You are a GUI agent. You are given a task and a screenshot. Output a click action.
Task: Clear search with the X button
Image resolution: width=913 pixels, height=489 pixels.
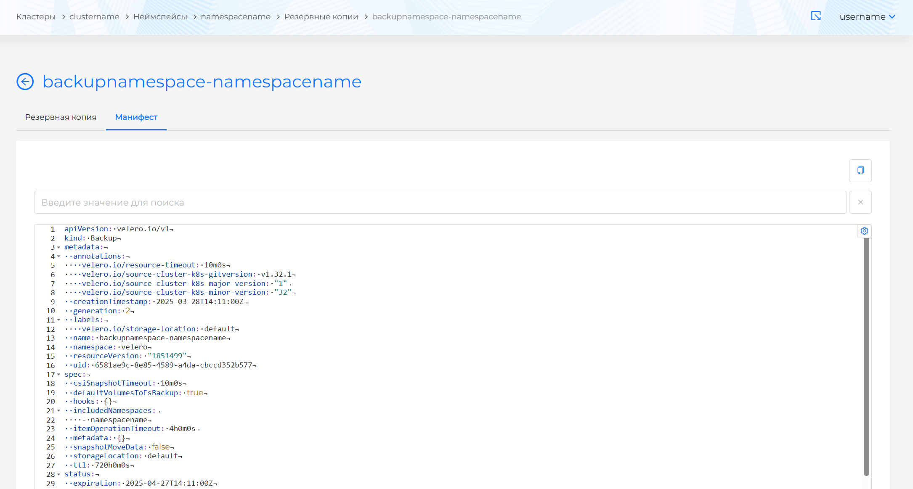(x=860, y=202)
